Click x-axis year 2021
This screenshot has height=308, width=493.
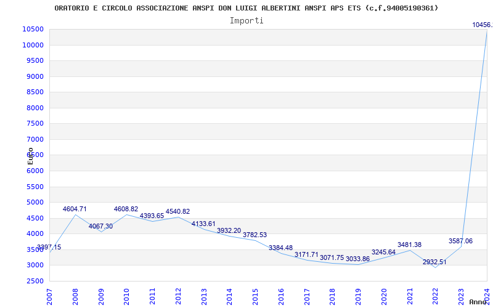coord(410,296)
